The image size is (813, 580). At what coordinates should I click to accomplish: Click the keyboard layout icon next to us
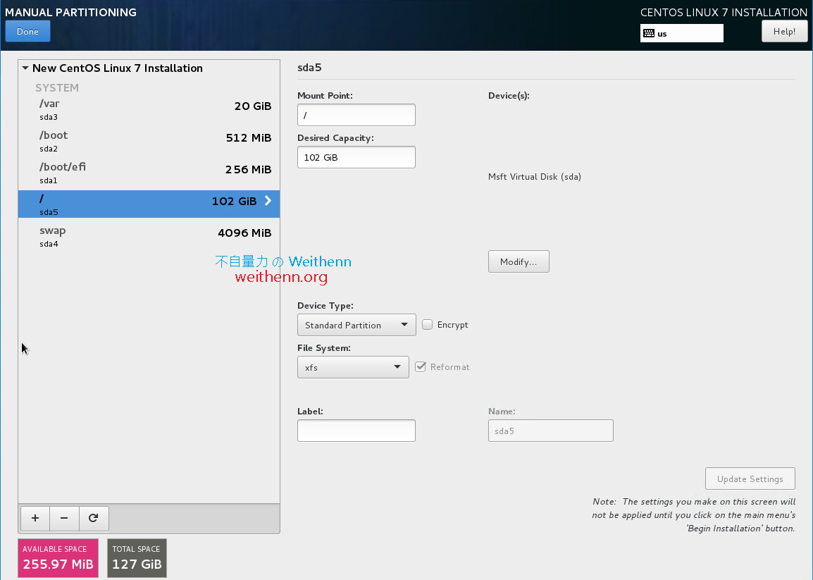tap(649, 33)
